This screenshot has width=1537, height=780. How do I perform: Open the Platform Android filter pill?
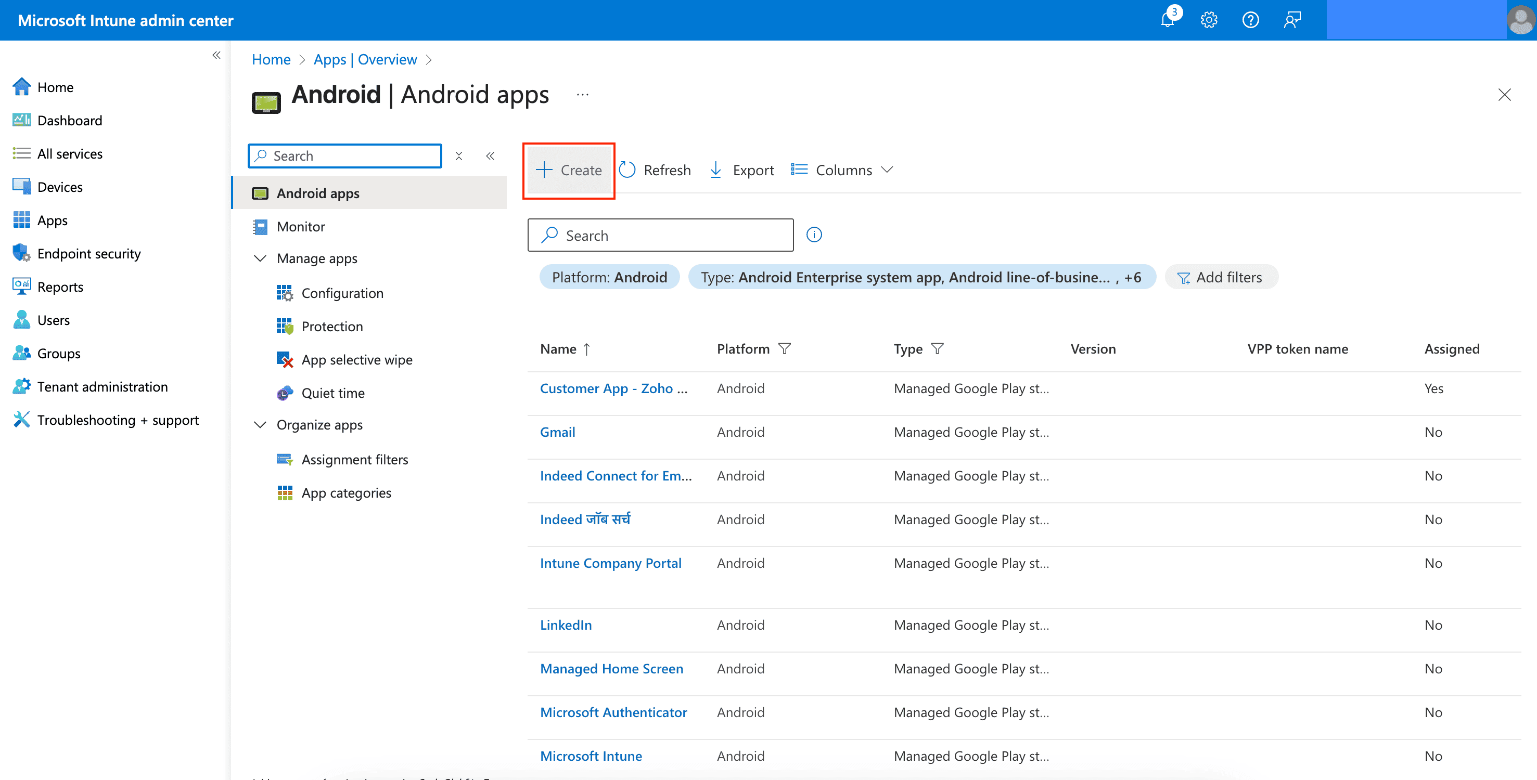point(609,277)
